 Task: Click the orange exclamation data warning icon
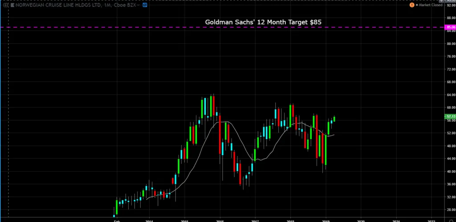tap(412, 5)
